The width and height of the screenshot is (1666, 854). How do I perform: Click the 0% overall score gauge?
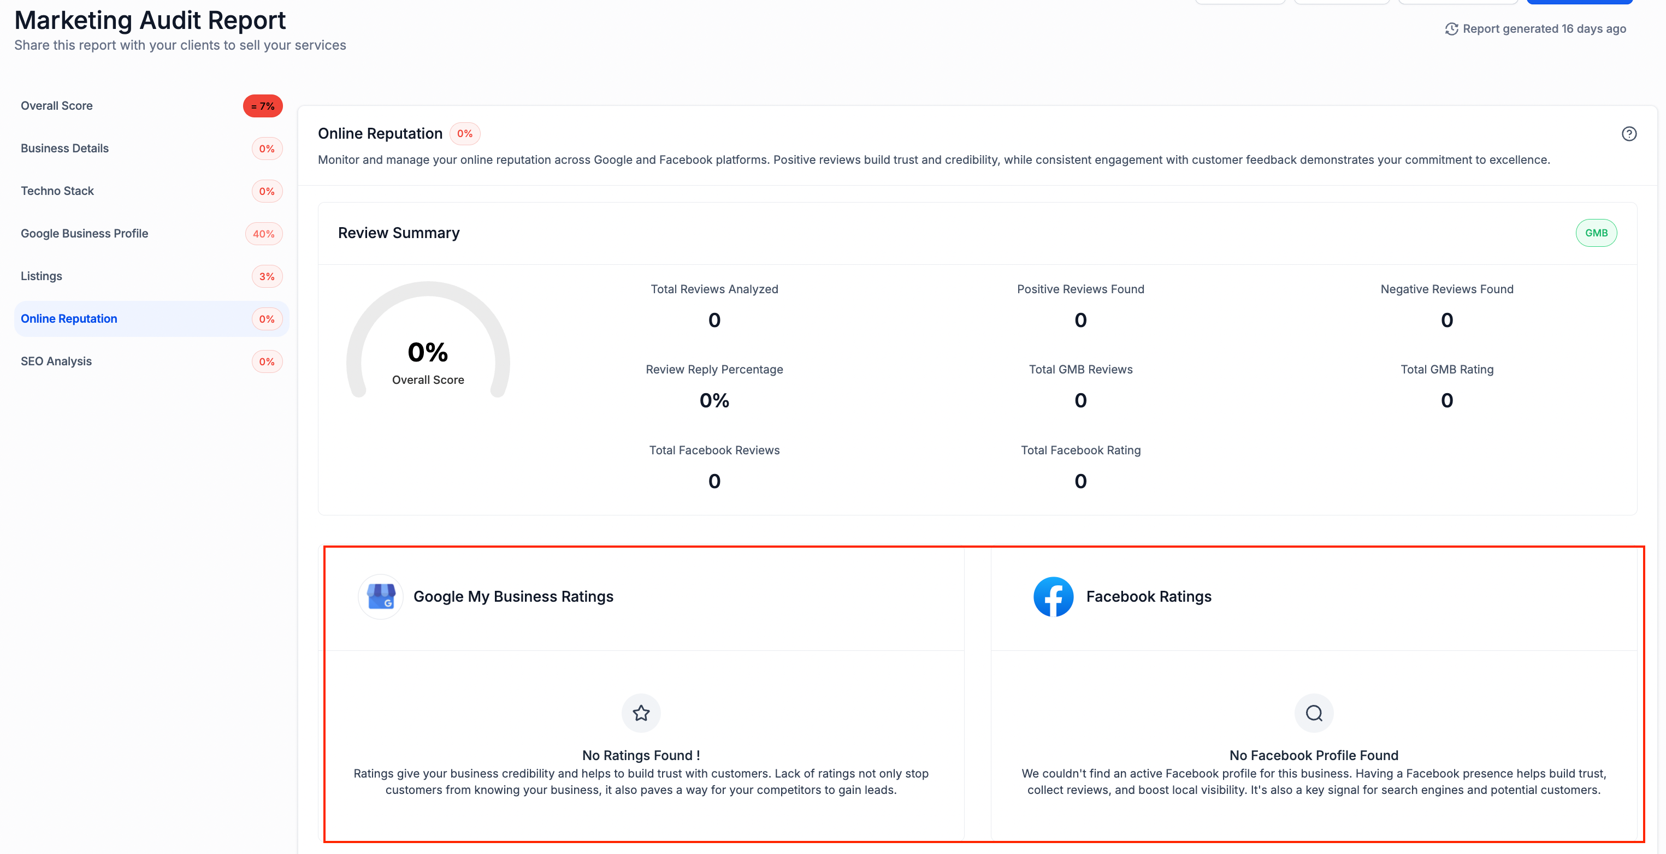pyautogui.click(x=428, y=352)
